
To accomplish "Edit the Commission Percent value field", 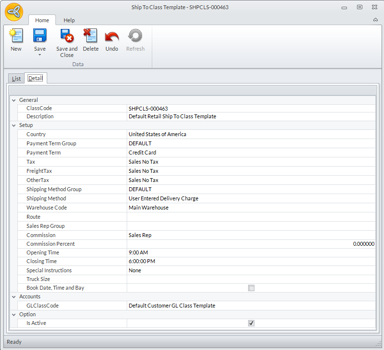I will click(x=251, y=244).
